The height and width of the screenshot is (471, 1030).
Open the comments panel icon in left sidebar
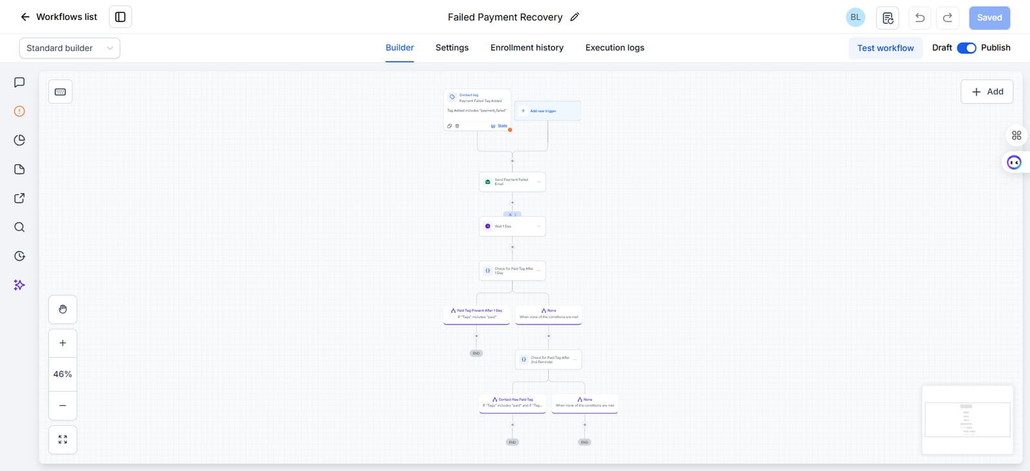coord(19,82)
